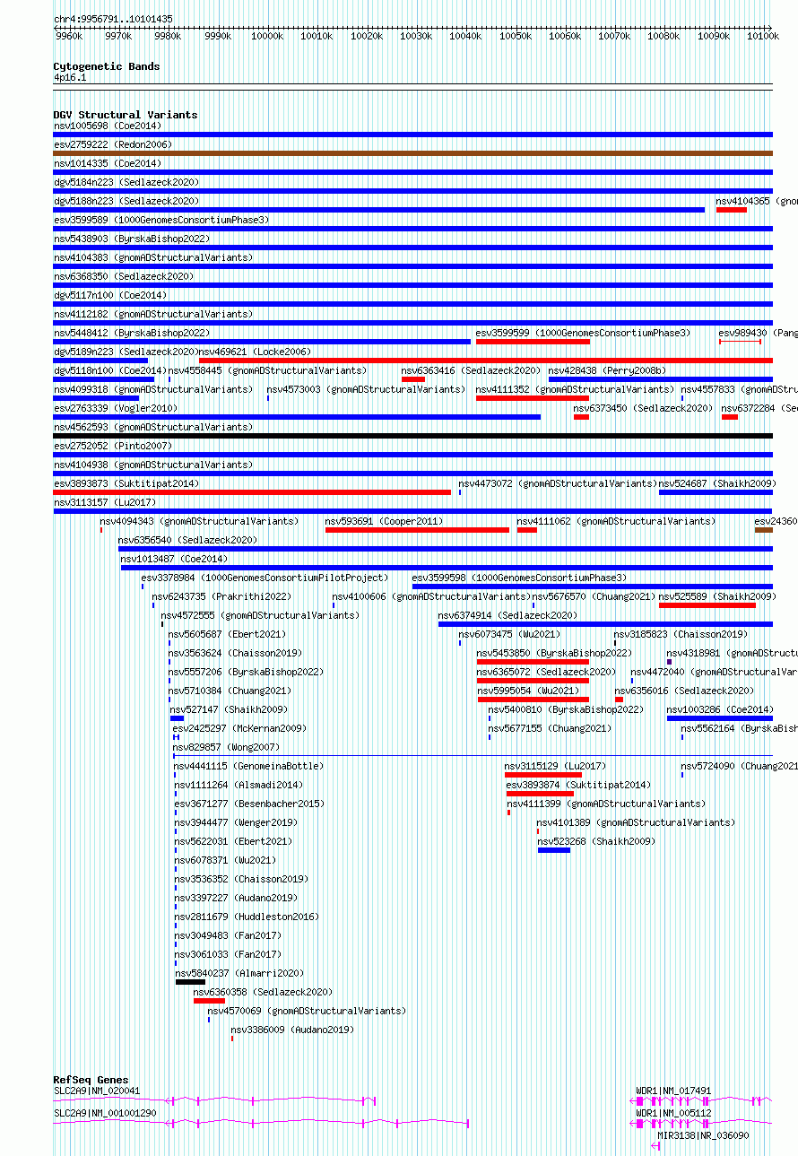The width and height of the screenshot is (798, 1156).
Task: Select nsv4112182 (gnomADStructuralVariants) label
Action: click(x=153, y=314)
